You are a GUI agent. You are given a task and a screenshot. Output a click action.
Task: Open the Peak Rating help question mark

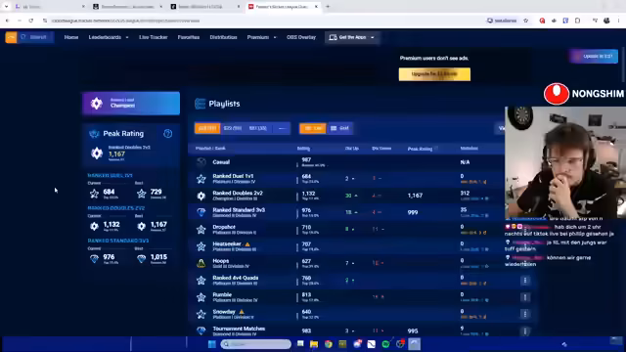click(x=167, y=134)
